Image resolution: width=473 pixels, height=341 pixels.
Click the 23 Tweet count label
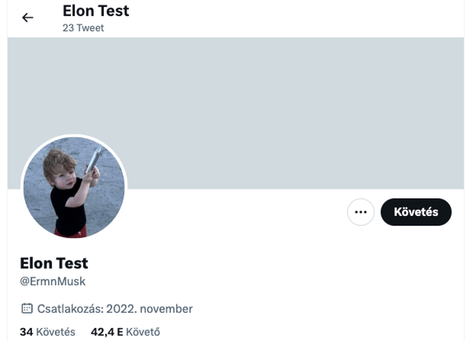(84, 28)
